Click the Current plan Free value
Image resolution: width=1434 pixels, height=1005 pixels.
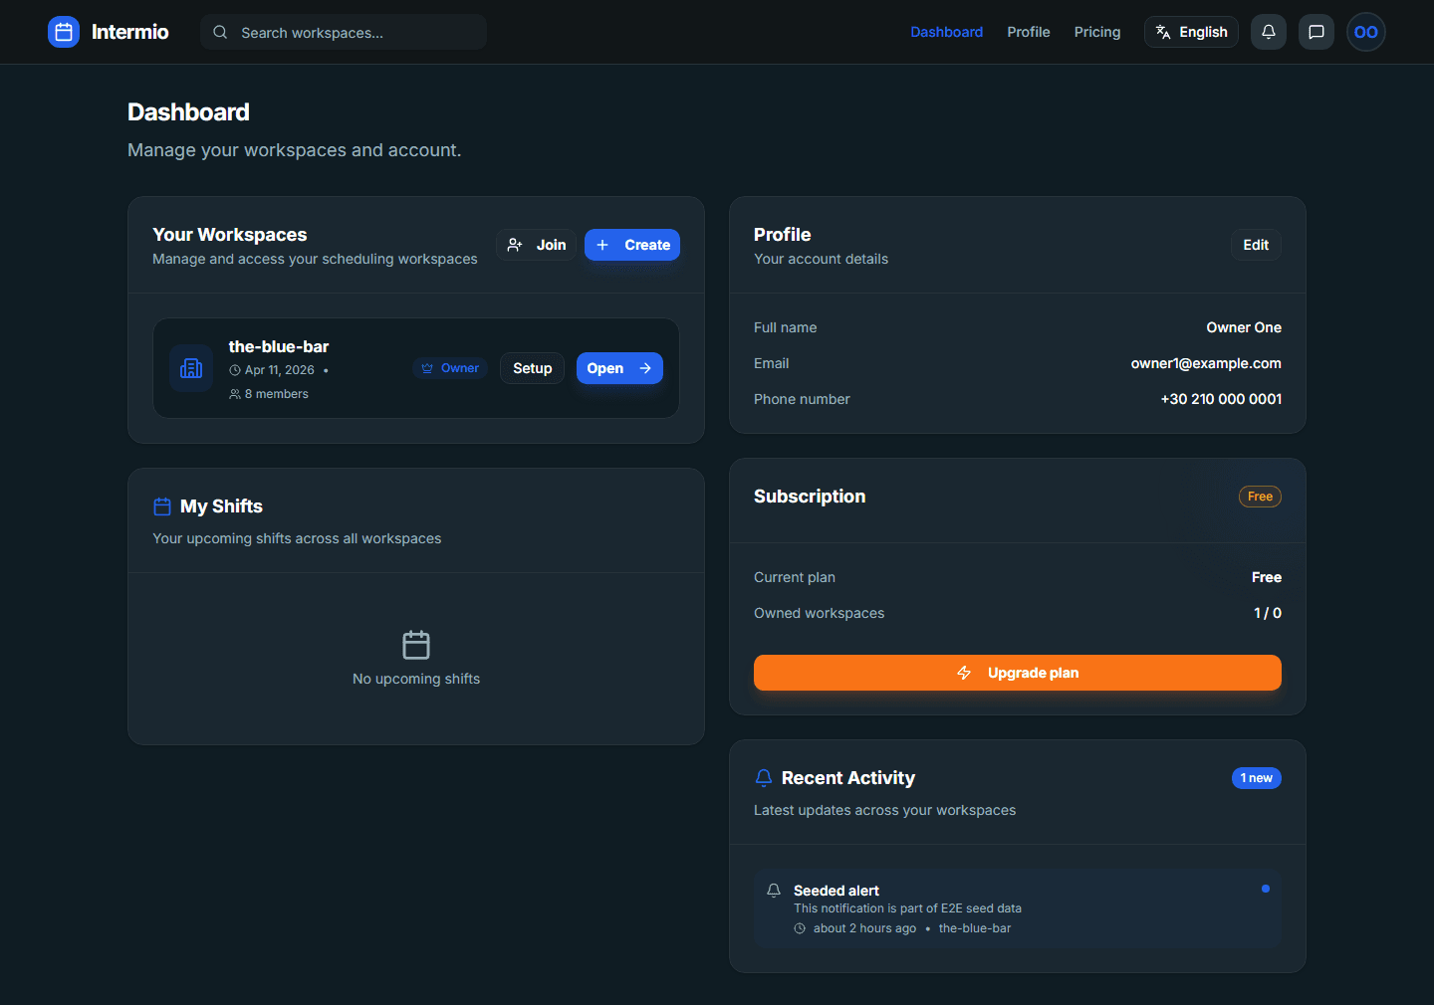1267,577
